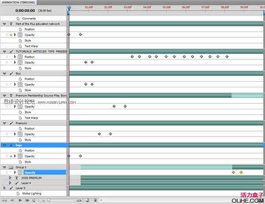The width and height of the screenshot is (265, 204).
Task: Adjust the timeline zoom slider
Action: coord(49,200)
